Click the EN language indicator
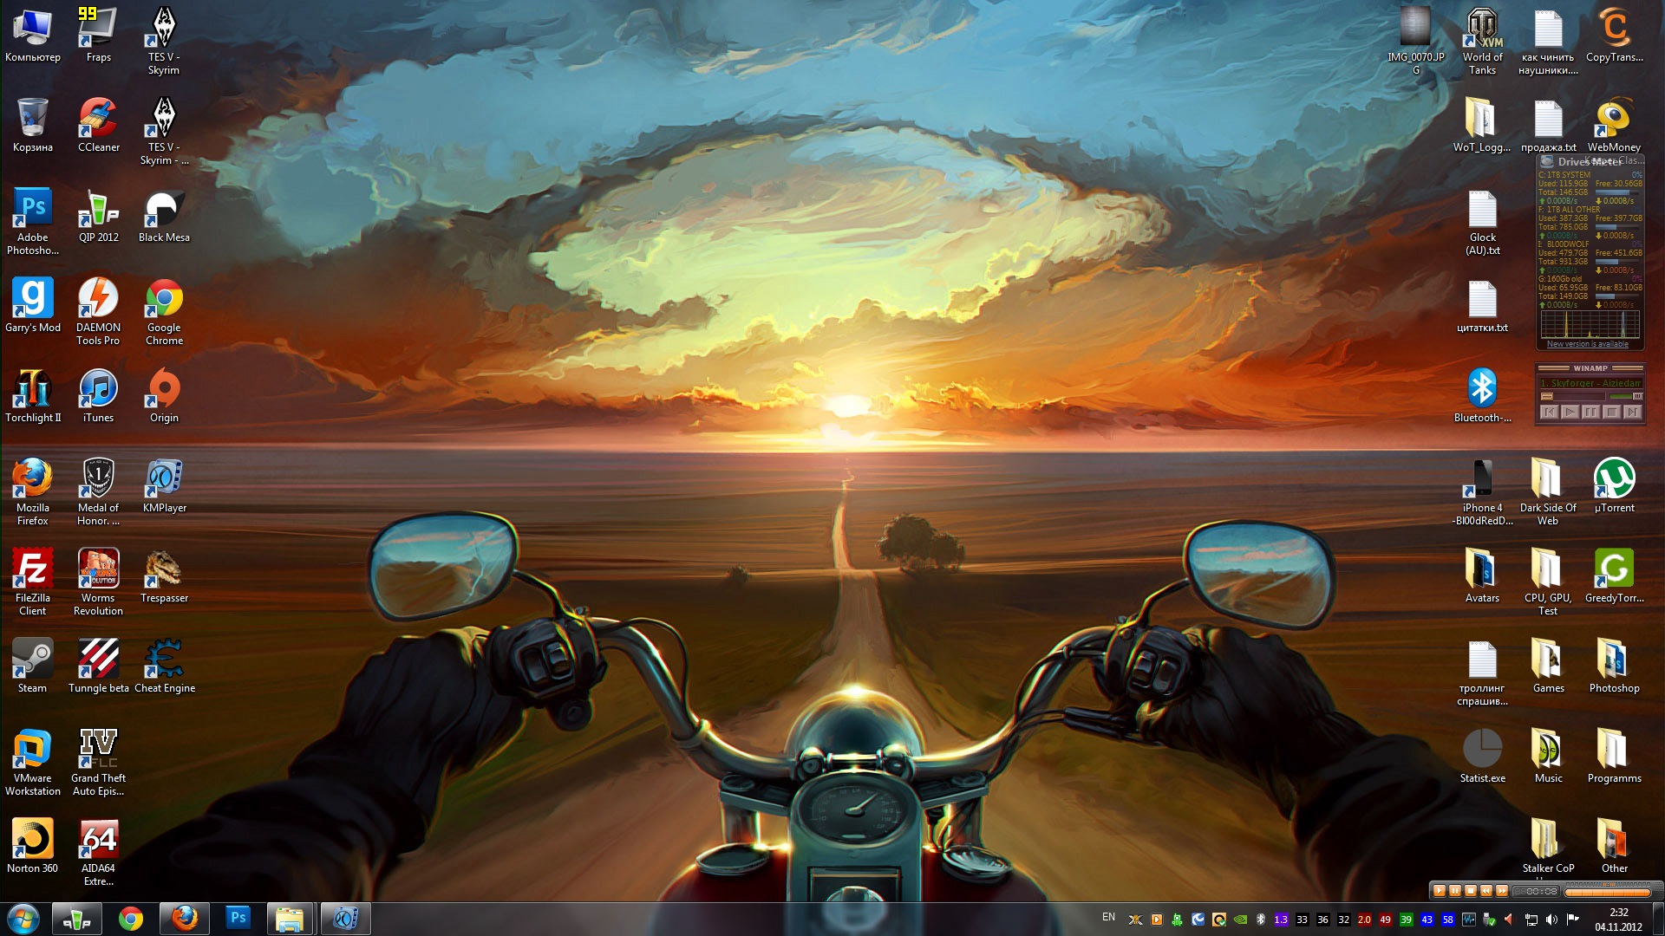The image size is (1665, 936). [x=1108, y=917]
